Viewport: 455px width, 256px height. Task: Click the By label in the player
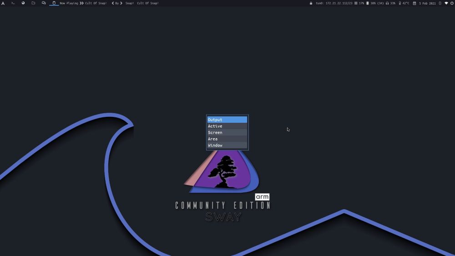(x=117, y=3)
